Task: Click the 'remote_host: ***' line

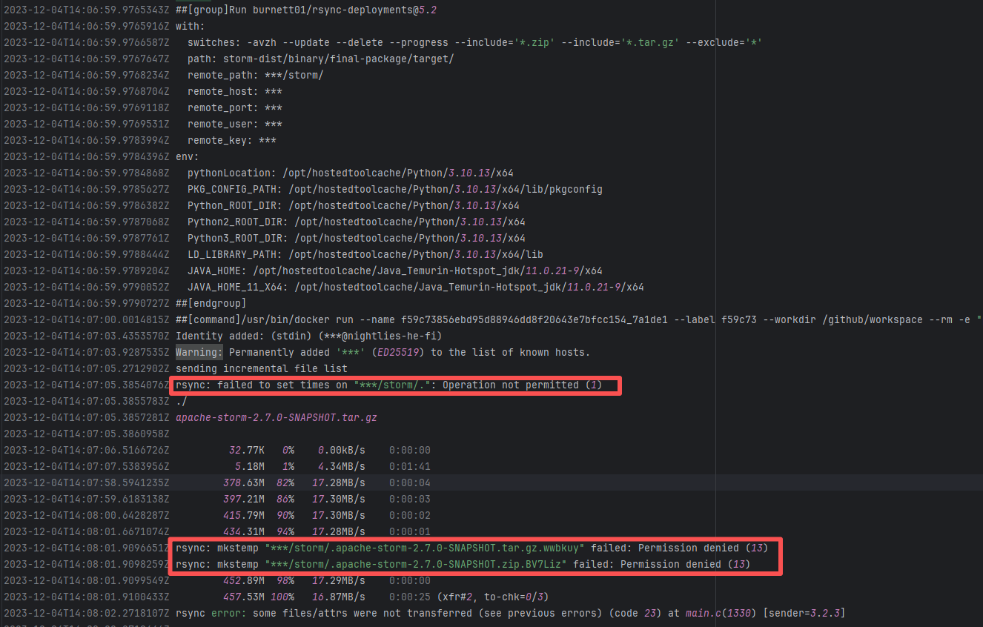Action: pos(234,91)
